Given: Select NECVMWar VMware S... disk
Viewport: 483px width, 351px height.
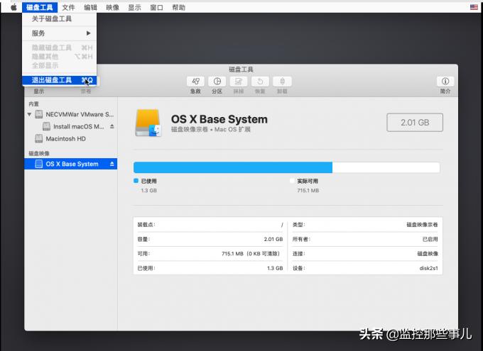Looking at the screenshot, I should point(80,114).
